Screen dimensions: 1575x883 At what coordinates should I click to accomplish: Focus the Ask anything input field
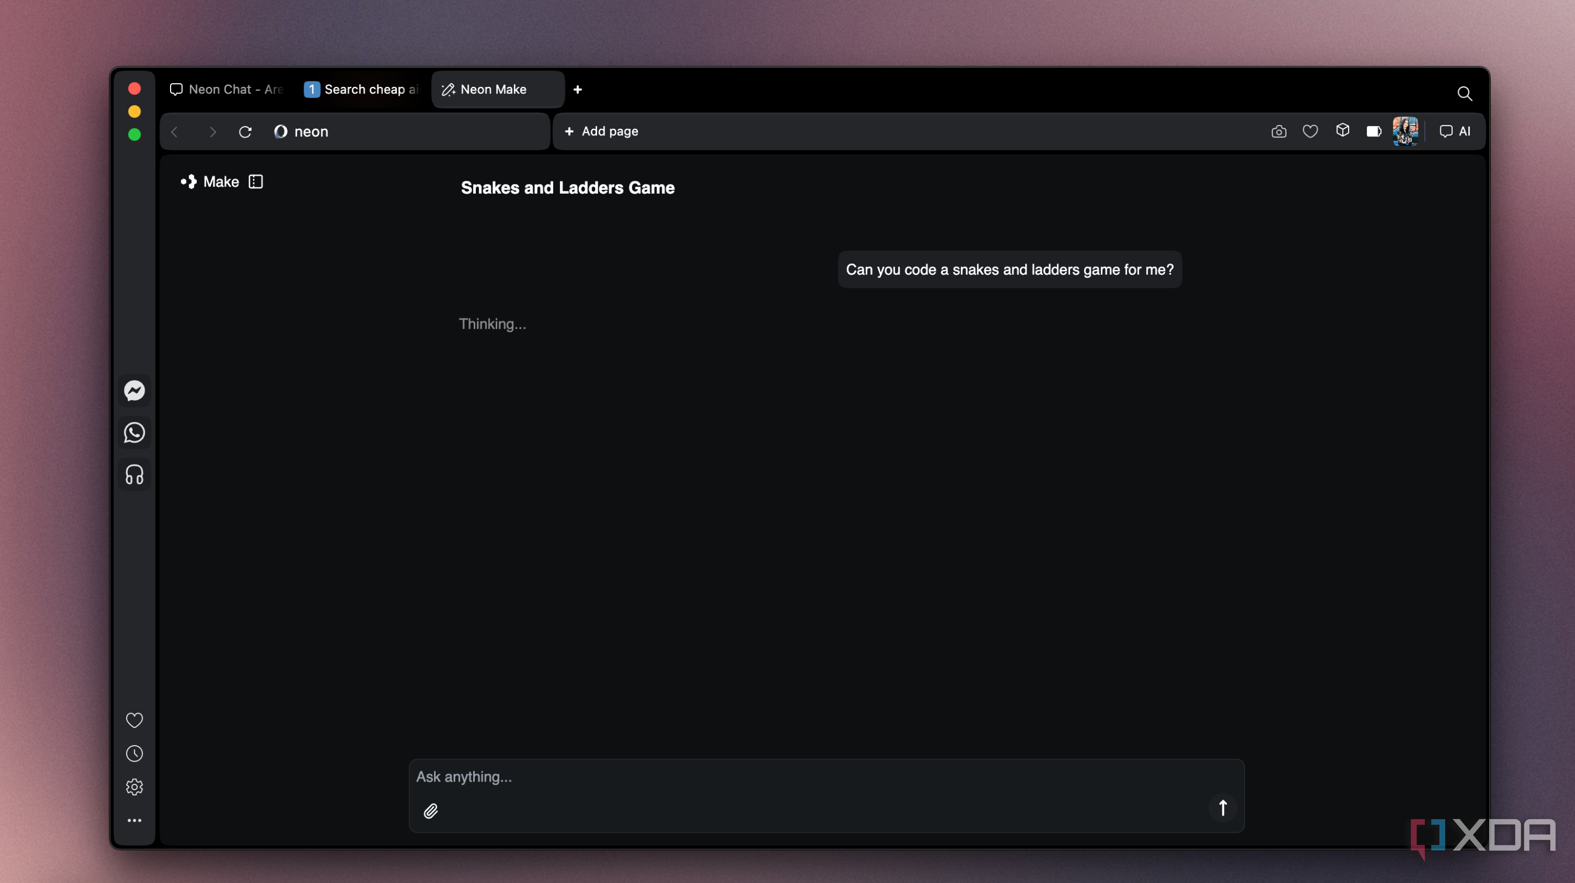point(826,777)
